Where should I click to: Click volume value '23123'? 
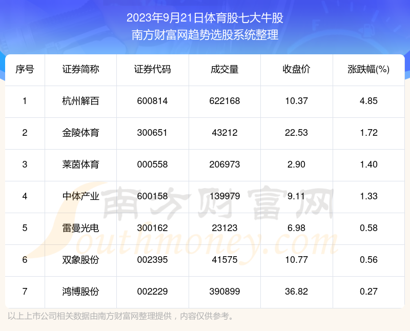click(224, 228)
